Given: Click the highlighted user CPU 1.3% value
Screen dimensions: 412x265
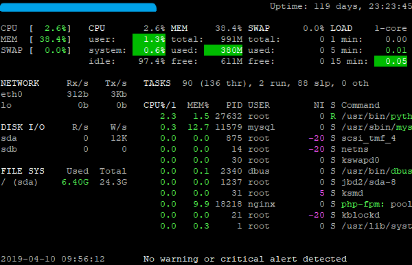Looking at the screenshot, I should coord(149,39).
